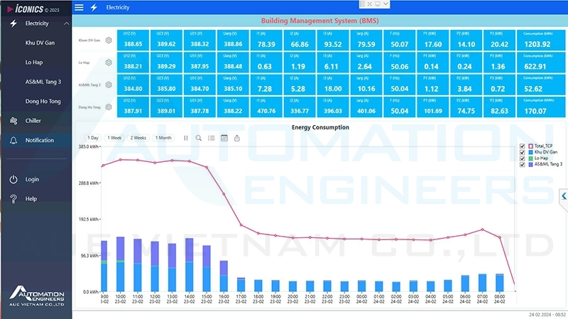Image resolution: width=568 pixels, height=319 pixels.
Task: Select the 1 Week time range
Action: [114, 138]
